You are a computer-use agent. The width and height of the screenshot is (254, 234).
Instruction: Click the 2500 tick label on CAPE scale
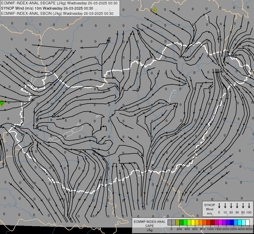[x=234, y=229]
